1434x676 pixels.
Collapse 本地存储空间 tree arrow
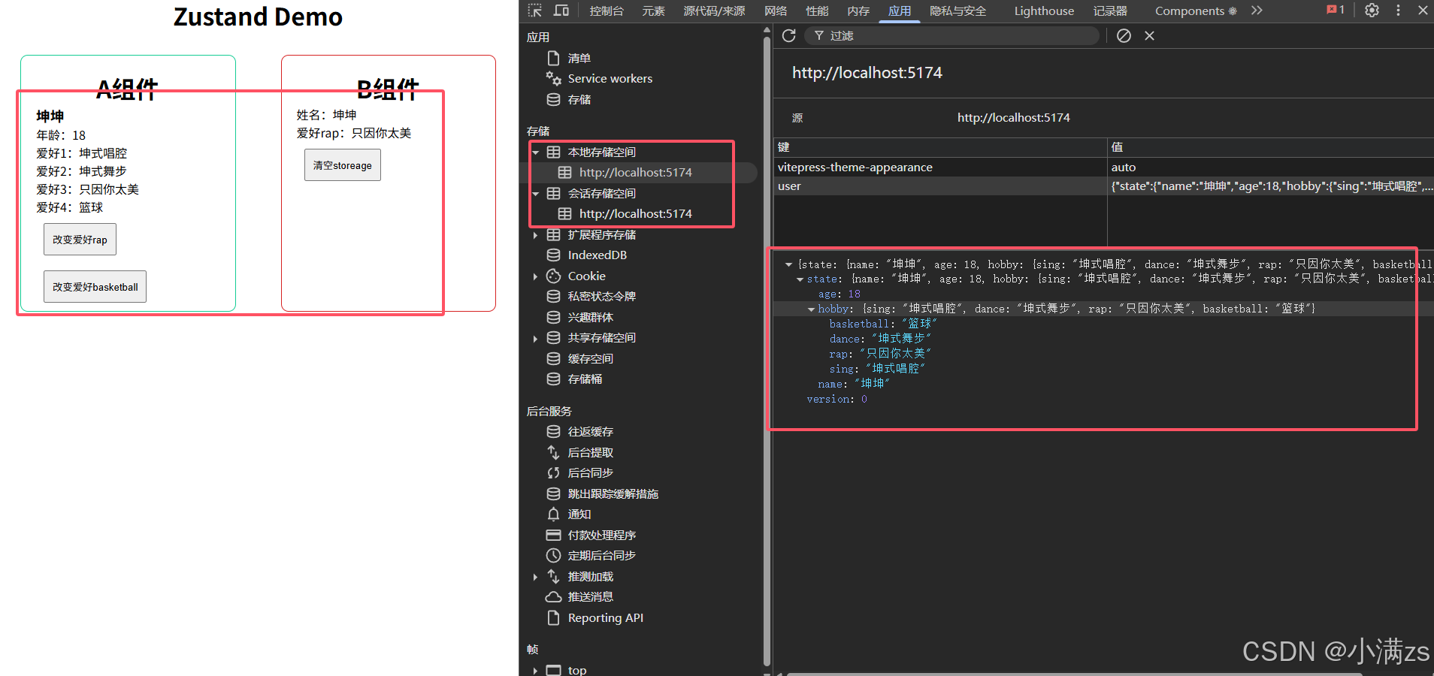[535, 152]
